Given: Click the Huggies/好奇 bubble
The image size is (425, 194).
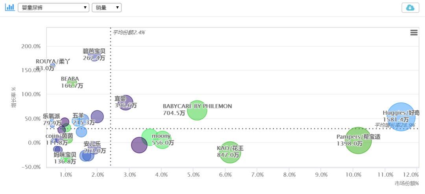Looking at the screenshot, I should click(401, 117).
